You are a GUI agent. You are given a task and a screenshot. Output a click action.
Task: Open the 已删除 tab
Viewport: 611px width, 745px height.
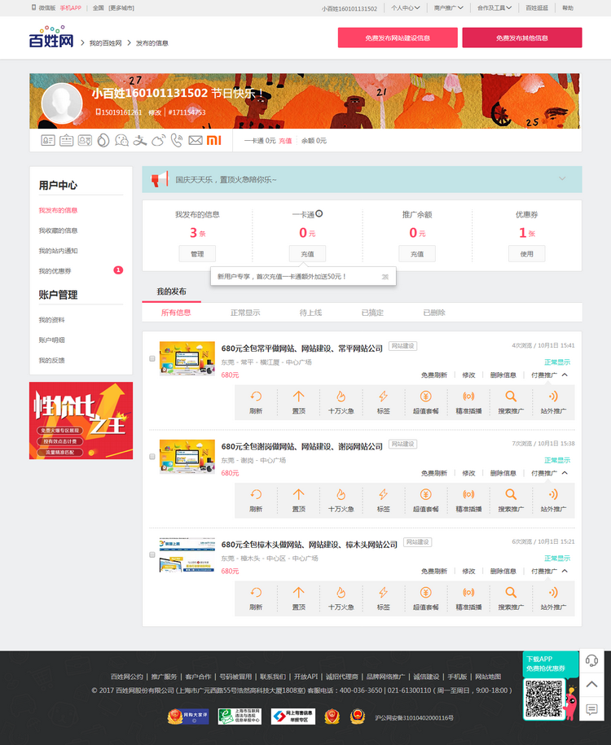pos(434,313)
